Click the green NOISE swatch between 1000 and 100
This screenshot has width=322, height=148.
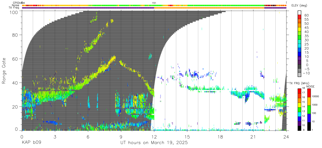pos(309,109)
